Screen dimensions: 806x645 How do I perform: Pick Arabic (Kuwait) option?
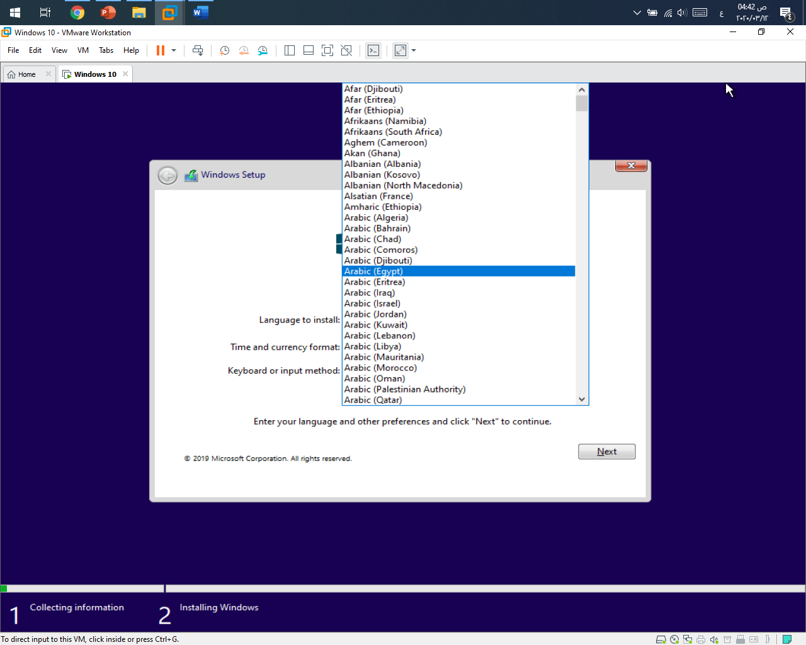(x=459, y=325)
